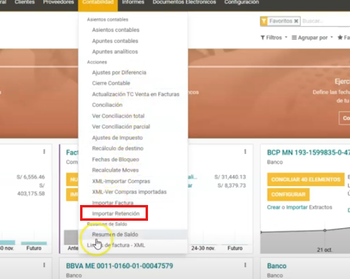The width and height of the screenshot is (350, 279).
Task: Open kebab menu on BBVA ME card
Action: [x=245, y=265]
